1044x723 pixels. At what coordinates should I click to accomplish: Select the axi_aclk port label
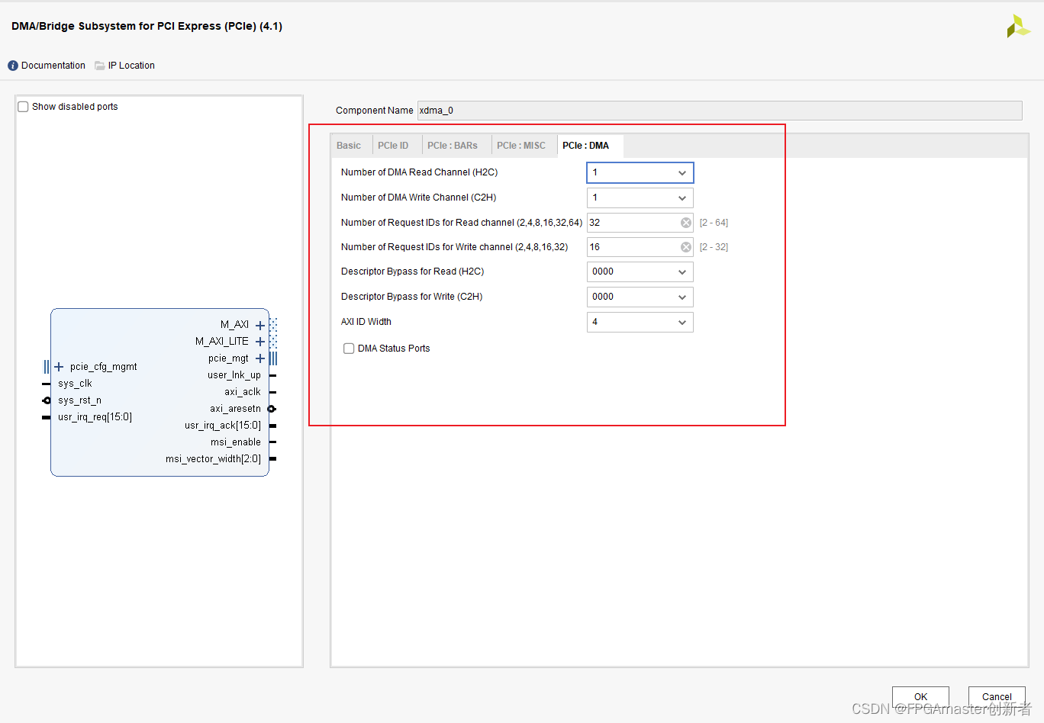coord(243,392)
